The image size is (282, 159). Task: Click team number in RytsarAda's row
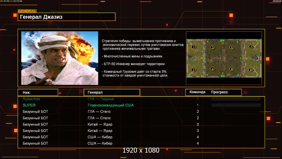(x=198, y=99)
